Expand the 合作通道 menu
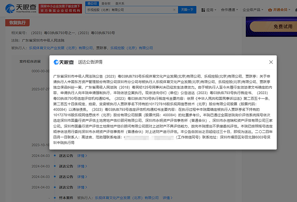This screenshot has height=202, width=297. pyautogui.click(x=229, y=10)
